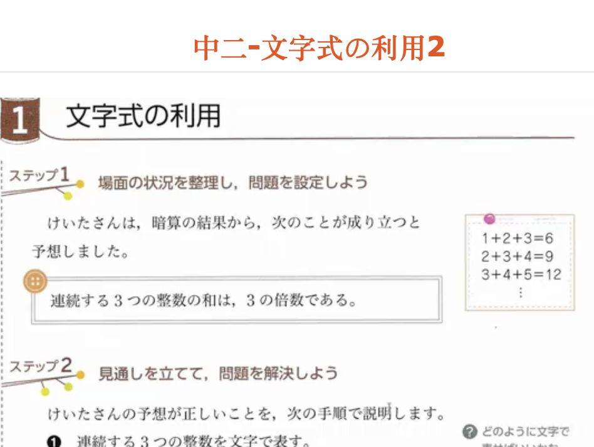The height and width of the screenshot is (447, 594).
Task: Click the boxed statement 連続する3つの整数の和は
Action: [x=204, y=301]
